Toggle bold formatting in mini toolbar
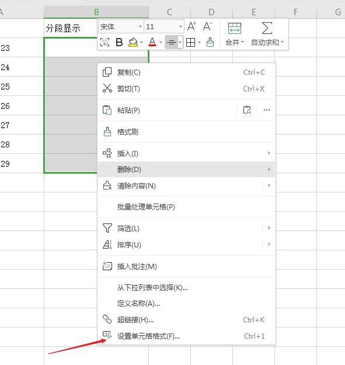The height and width of the screenshot is (365, 345). pos(119,42)
